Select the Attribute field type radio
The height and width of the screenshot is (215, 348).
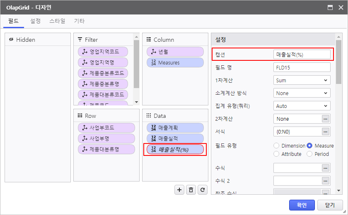coord(276,154)
